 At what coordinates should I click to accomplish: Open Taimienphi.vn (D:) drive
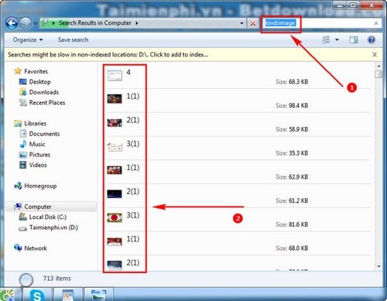point(53,227)
